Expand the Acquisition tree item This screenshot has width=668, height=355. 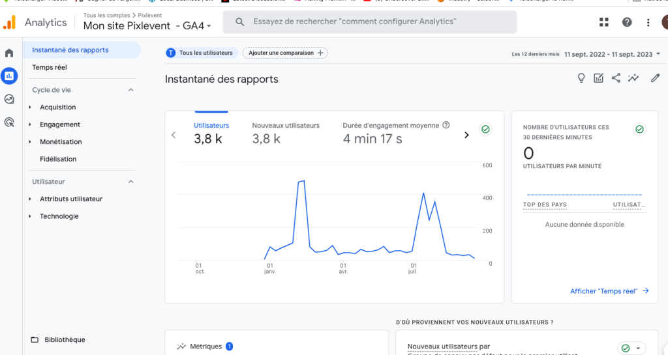(x=30, y=107)
